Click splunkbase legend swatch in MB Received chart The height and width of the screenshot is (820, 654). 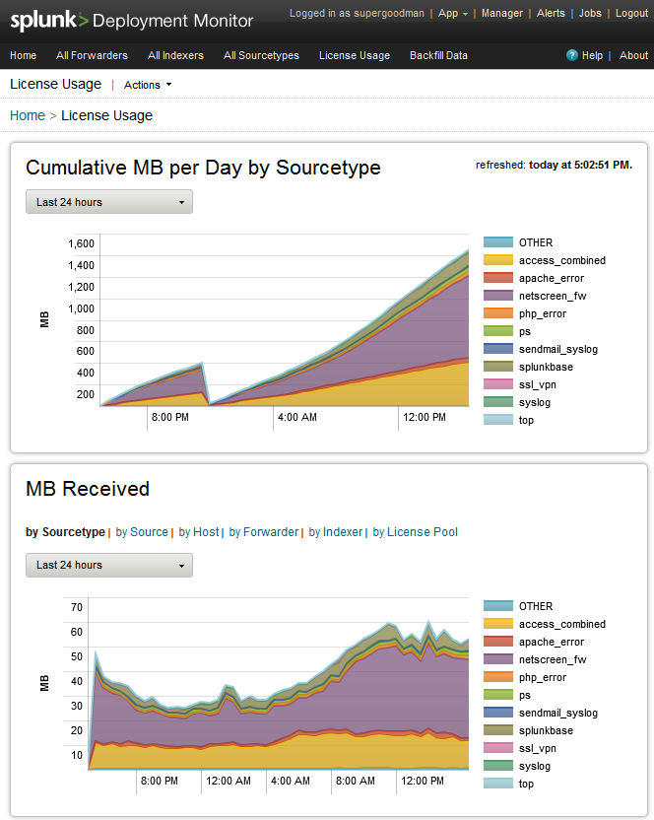tap(498, 730)
